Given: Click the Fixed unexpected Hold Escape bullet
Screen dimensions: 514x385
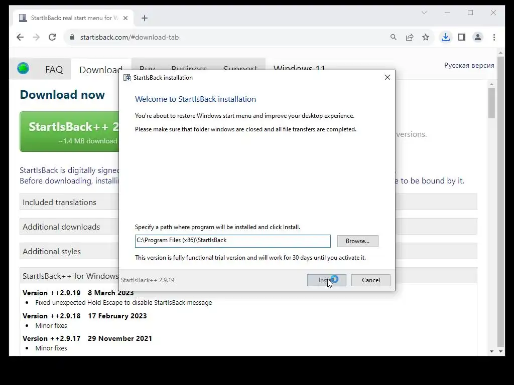Looking at the screenshot, I should pyautogui.click(x=123, y=303).
